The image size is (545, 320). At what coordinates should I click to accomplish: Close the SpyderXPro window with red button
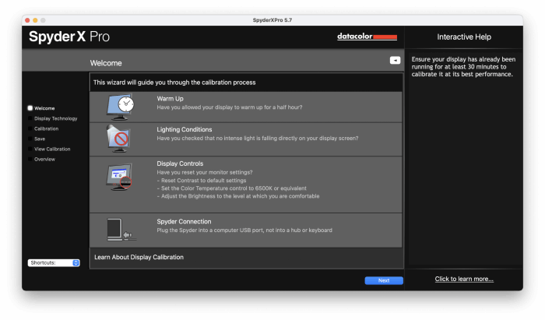click(27, 20)
